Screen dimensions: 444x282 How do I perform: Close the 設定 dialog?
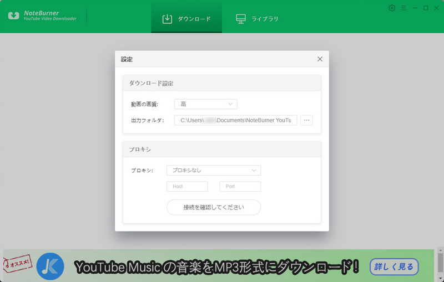320,59
